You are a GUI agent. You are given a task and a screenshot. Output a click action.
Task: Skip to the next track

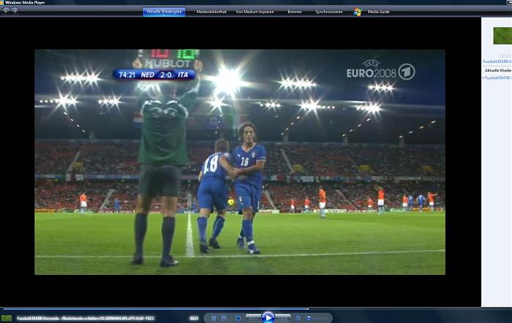(283, 318)
